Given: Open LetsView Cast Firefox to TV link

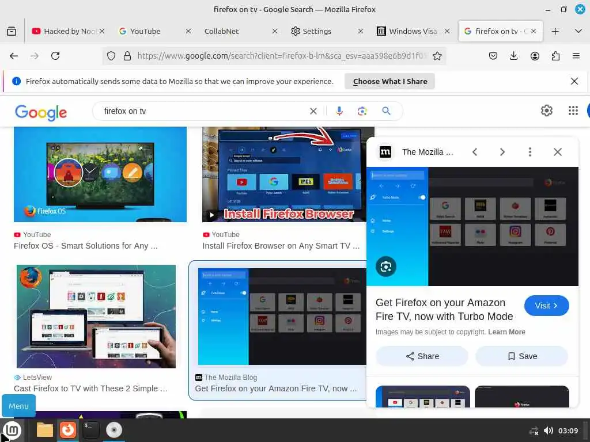Looking at the screenshot, I should point(90,388).
